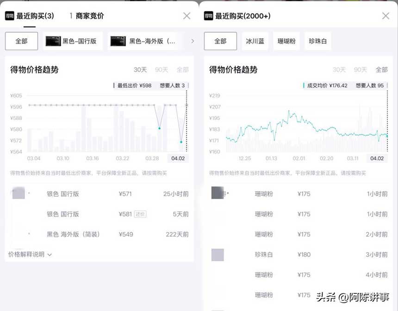
Task: Open the 最近购买(3) tab
Action: [35, 16]
